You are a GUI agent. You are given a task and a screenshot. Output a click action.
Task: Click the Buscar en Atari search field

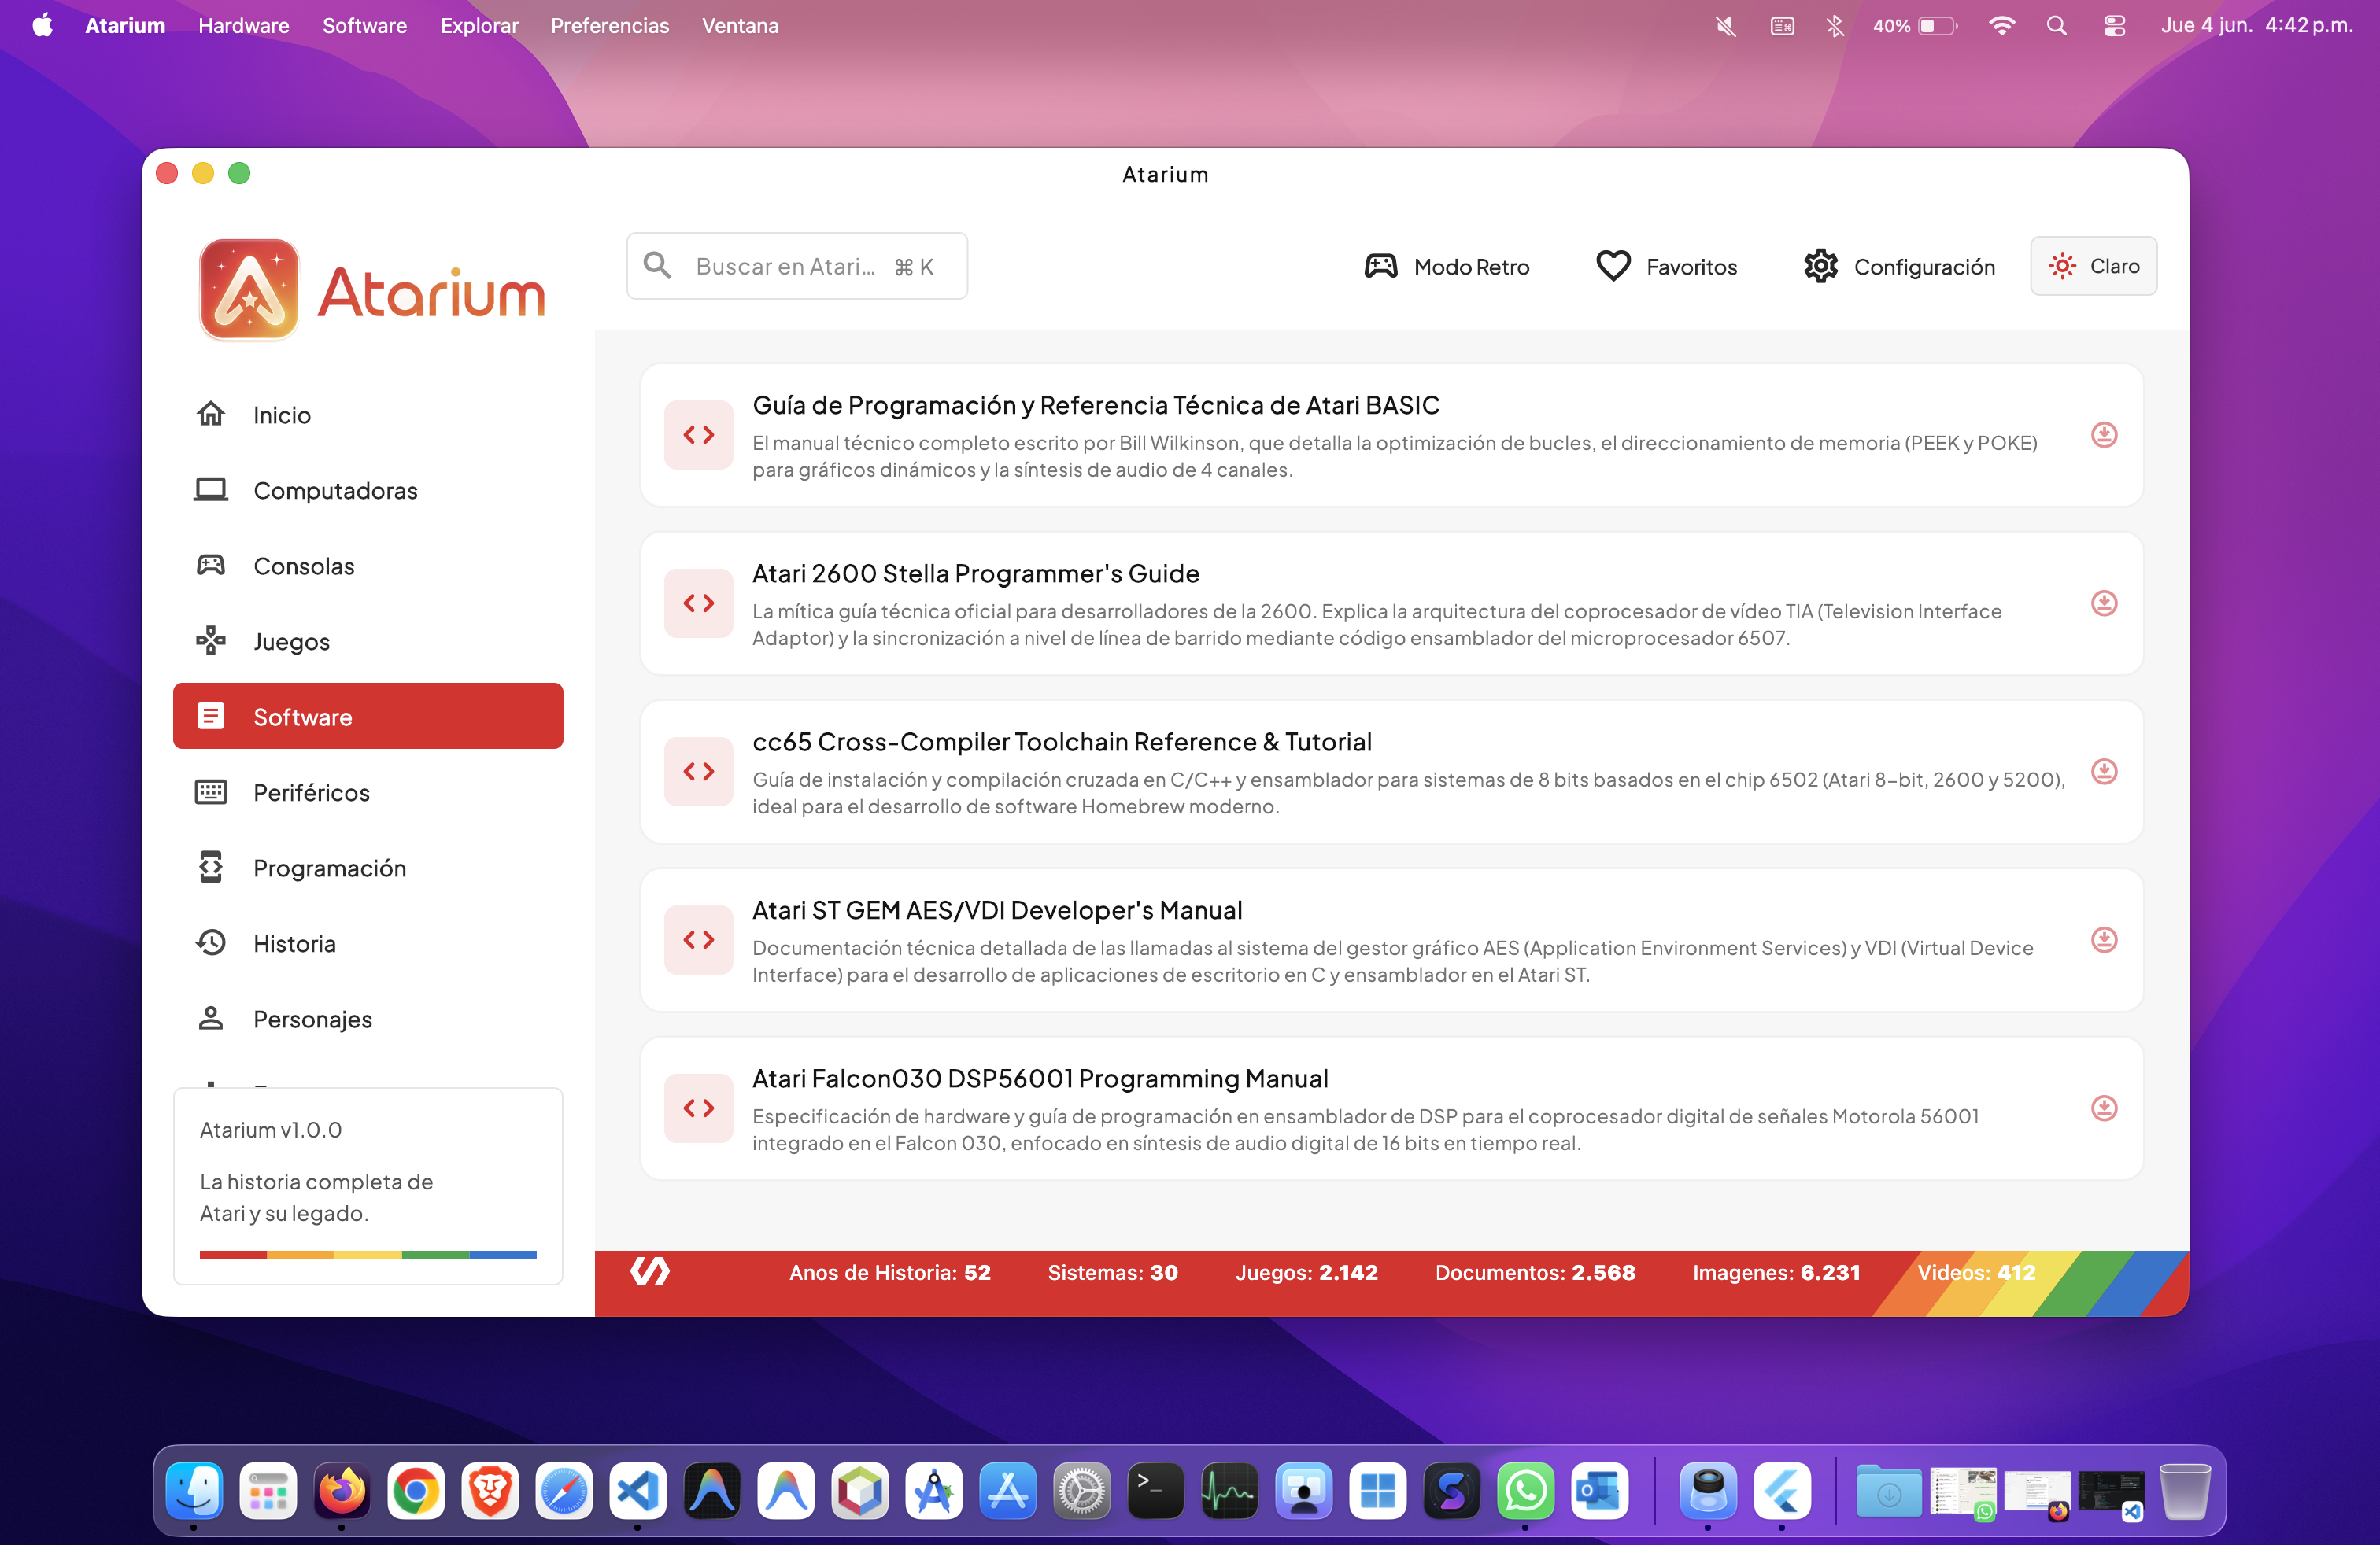[797, 266]
